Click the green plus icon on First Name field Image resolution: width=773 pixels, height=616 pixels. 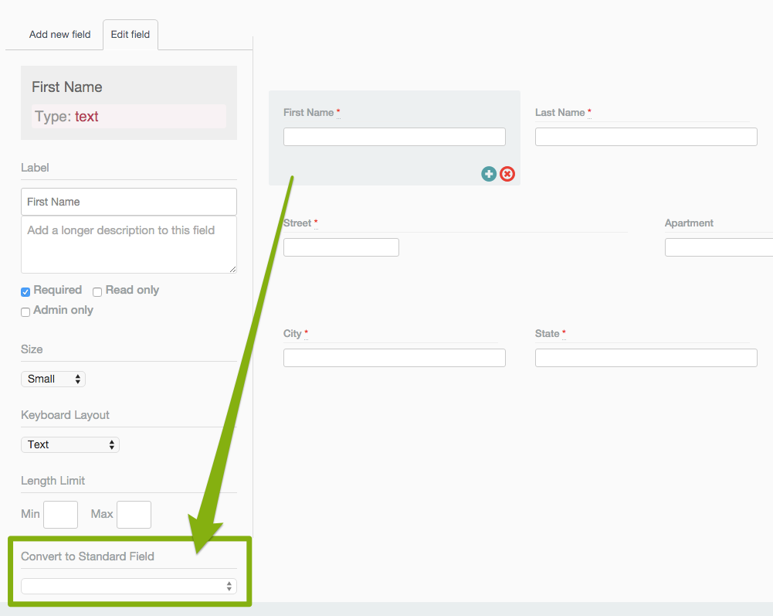489,174
